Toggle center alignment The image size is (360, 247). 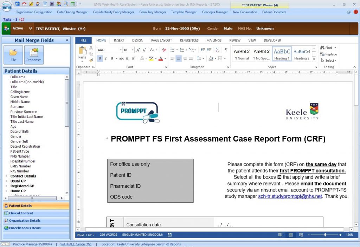coord(178,59)
